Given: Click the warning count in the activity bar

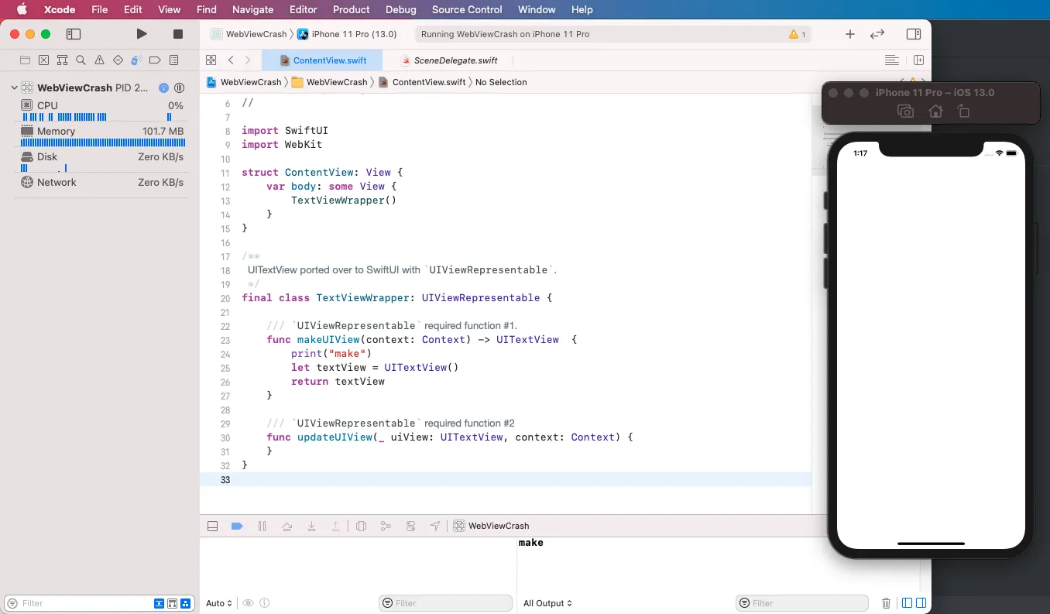Looking at the screenshot, I should click(x=798, y=34).
